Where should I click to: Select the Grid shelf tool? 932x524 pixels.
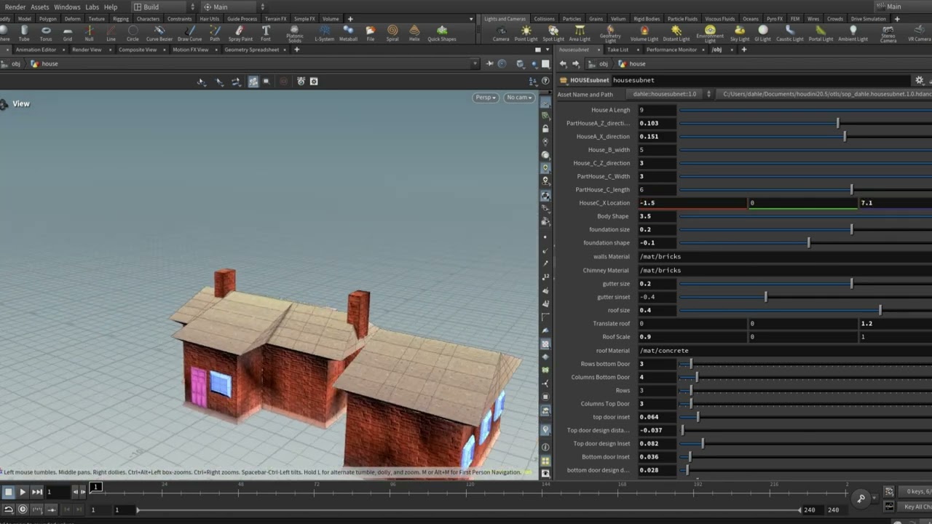[x=68, y=33]
